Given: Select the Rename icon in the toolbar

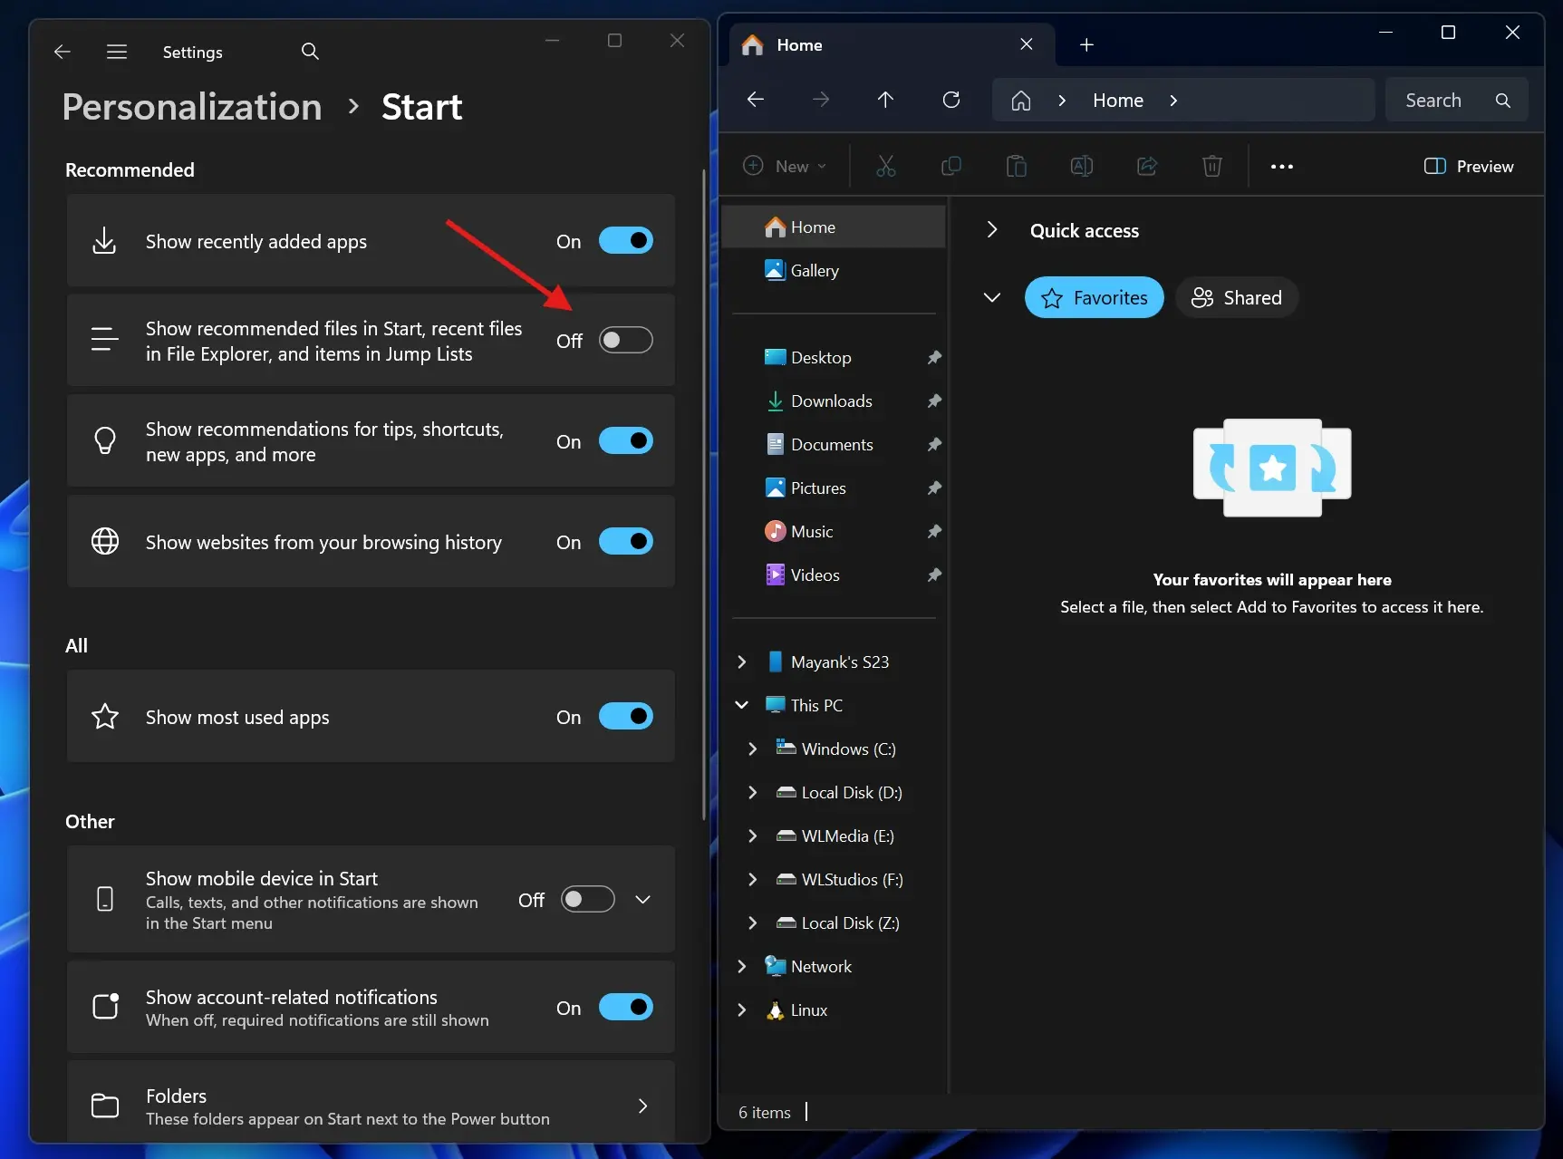Looking at the screenshot, I should (1080, 166).
